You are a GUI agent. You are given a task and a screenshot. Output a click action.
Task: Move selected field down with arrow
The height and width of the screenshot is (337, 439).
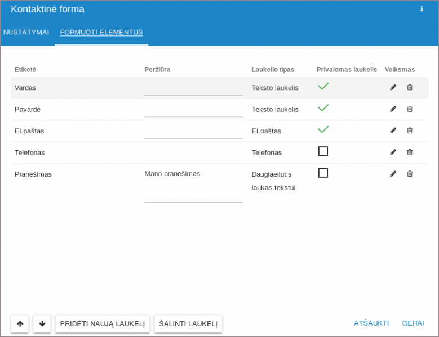click(42, 323)
